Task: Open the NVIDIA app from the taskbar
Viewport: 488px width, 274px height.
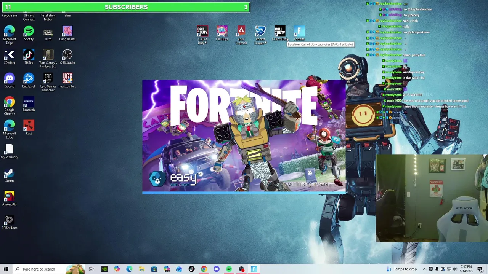Action: pyautogui.click(x=104, y=269)
